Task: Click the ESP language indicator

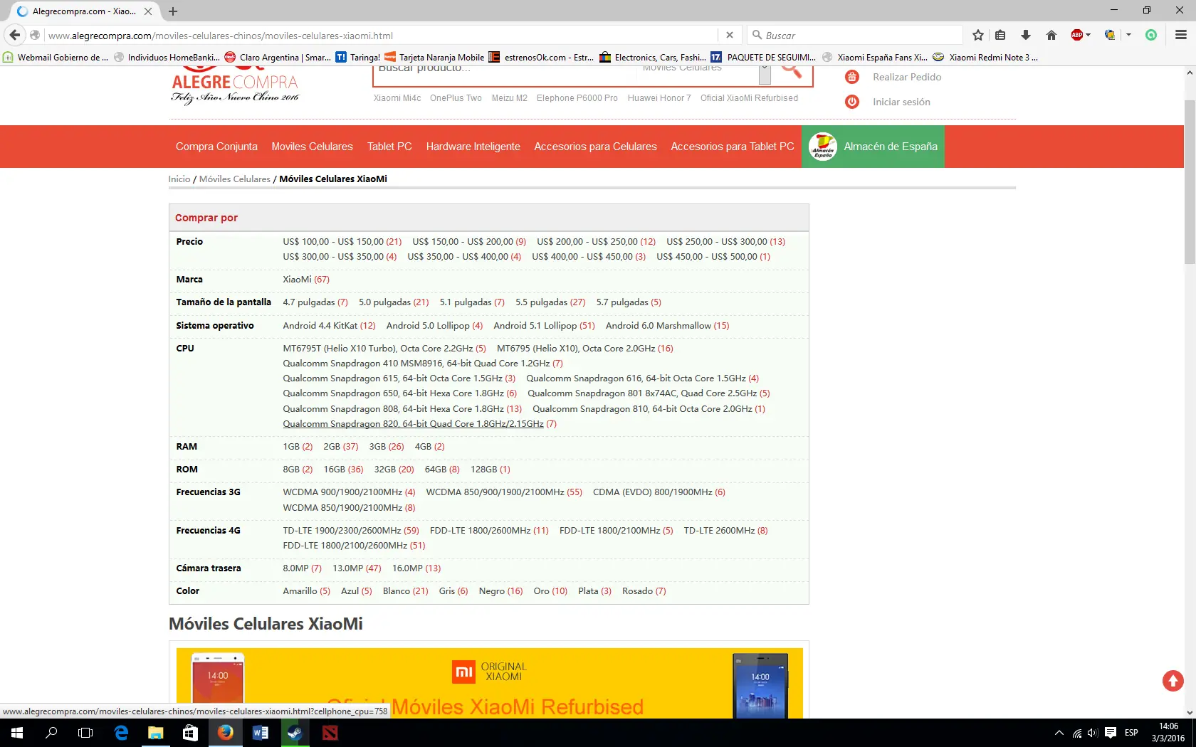Action: pyautogui.click(x=1131, y=733)
